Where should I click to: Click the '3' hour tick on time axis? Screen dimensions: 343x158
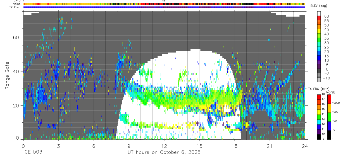point(59,146)
